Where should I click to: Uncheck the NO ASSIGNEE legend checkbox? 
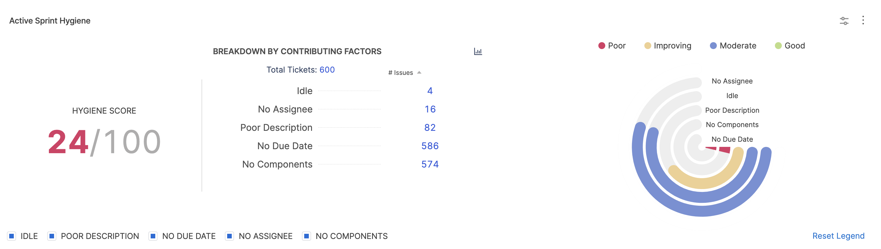pos(229,236)
